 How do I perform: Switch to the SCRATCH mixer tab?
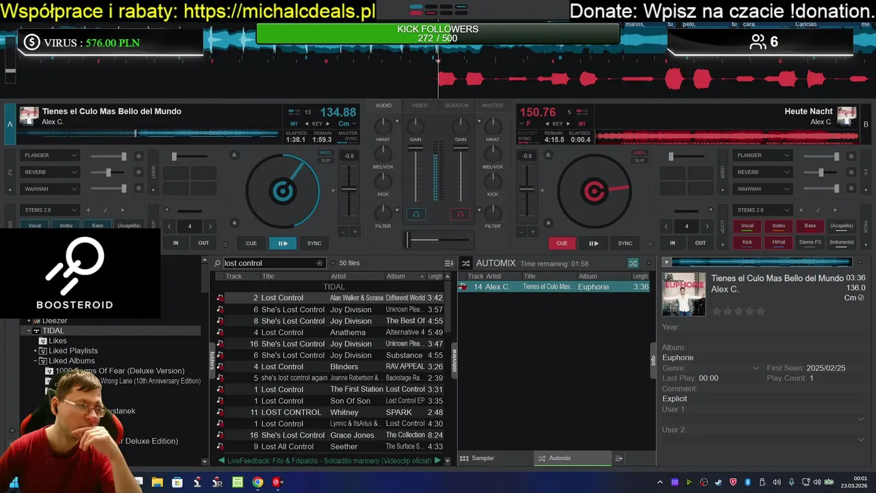[456, 105]
